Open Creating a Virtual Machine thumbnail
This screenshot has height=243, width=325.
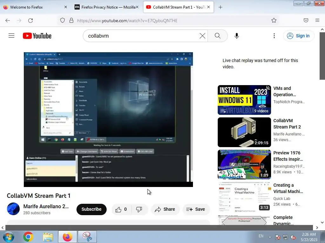(x=244, y=197)
